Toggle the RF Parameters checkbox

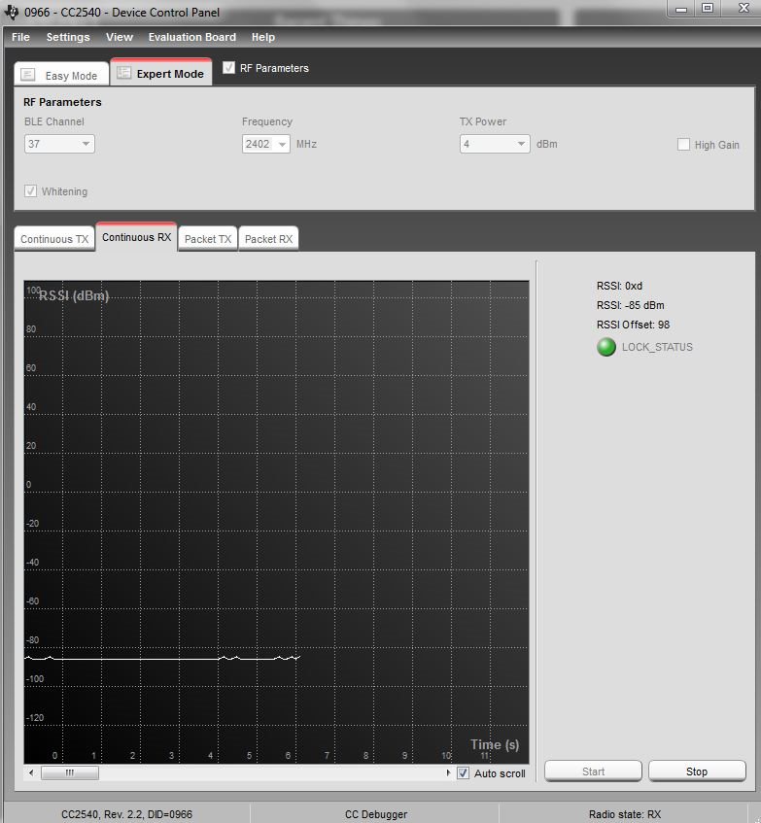click(228, 68)
